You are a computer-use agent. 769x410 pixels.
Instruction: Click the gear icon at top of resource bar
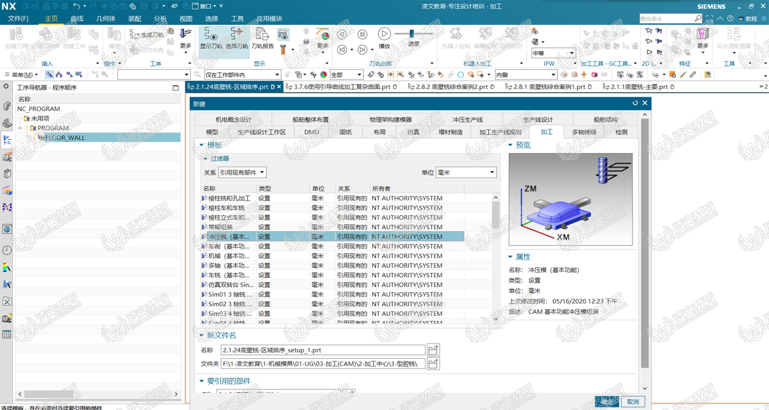coord(6,86)
